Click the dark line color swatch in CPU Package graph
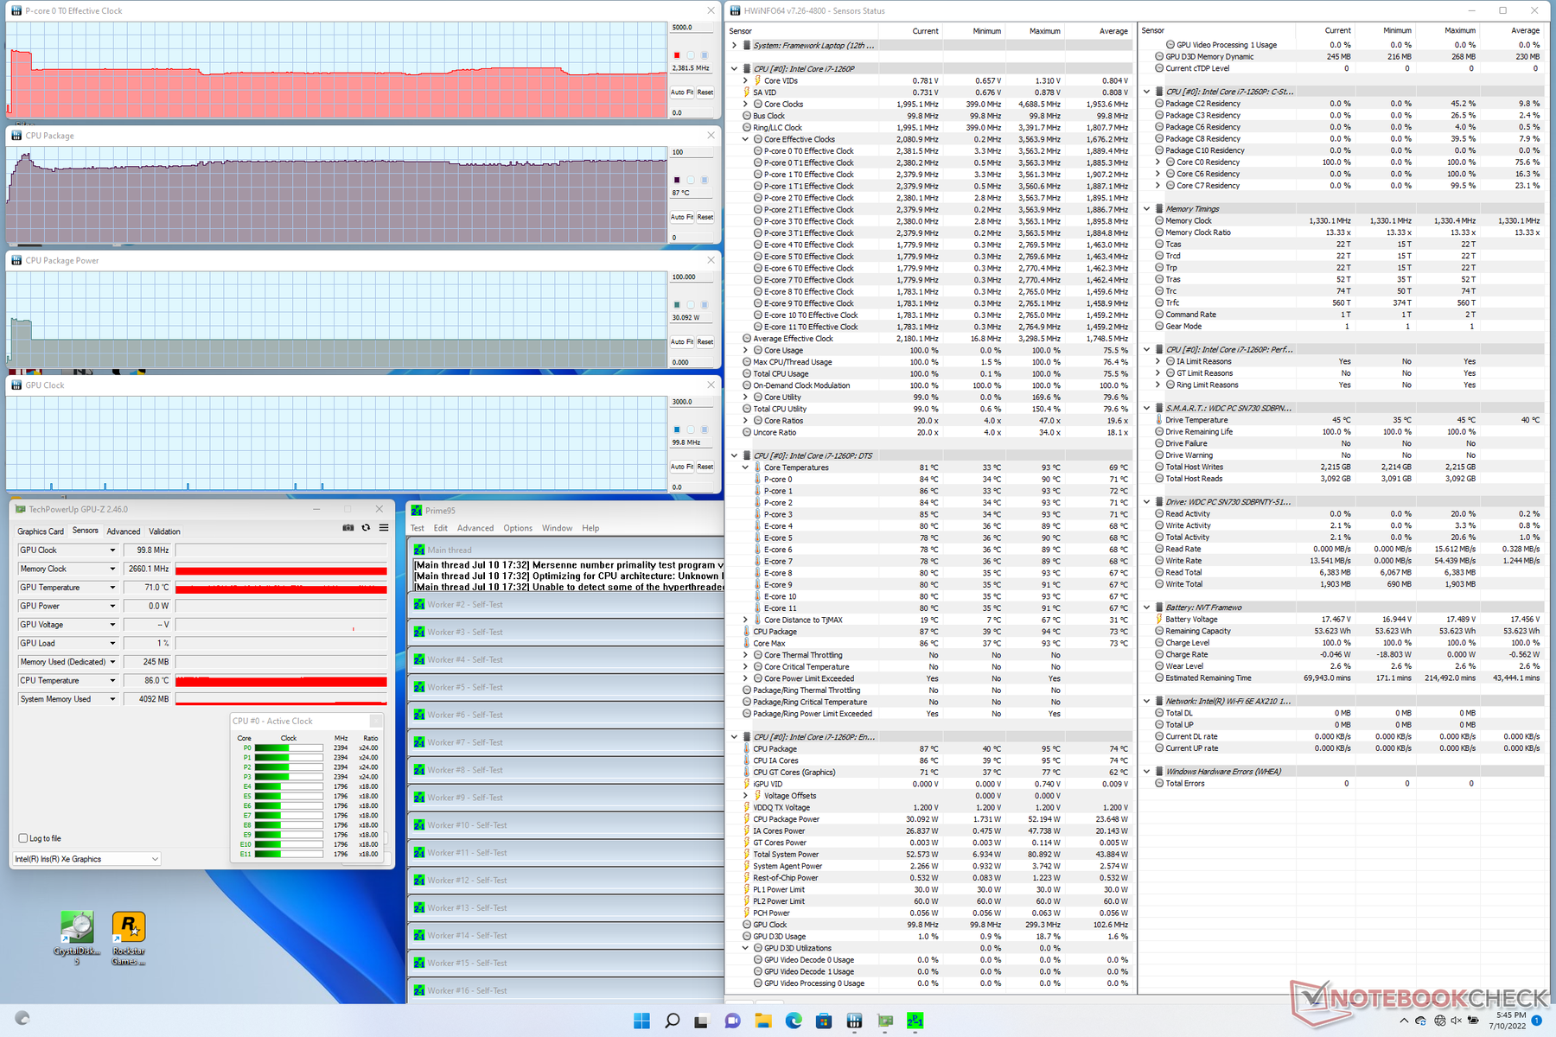This screenshot has height=1037, width=1556. pyautogui.click(x=677, y=180)
